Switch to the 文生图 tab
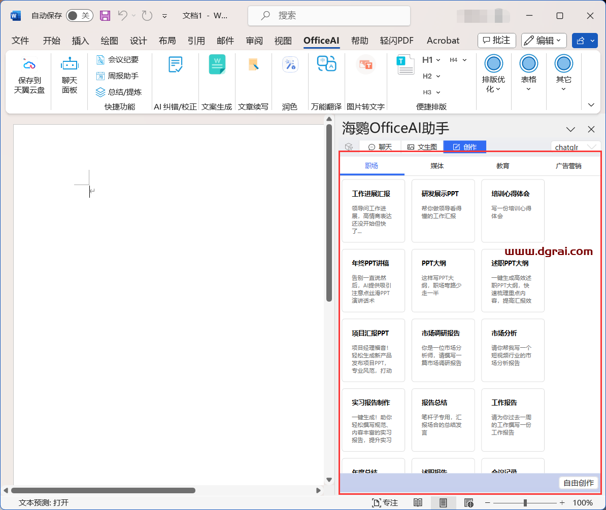The width and height of the screenshot is (606, 510). [422, 147]
